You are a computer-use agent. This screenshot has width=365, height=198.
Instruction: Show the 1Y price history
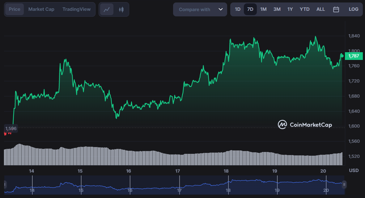pos(290,9)
